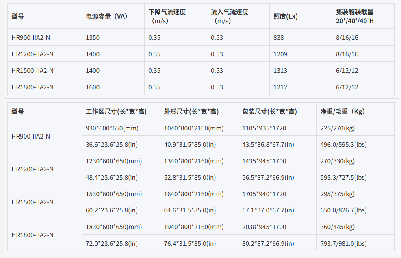Select the 1350 power capacity cell
Screen dimensions: 401x258
pyautogui.click(x=93, y=38)
